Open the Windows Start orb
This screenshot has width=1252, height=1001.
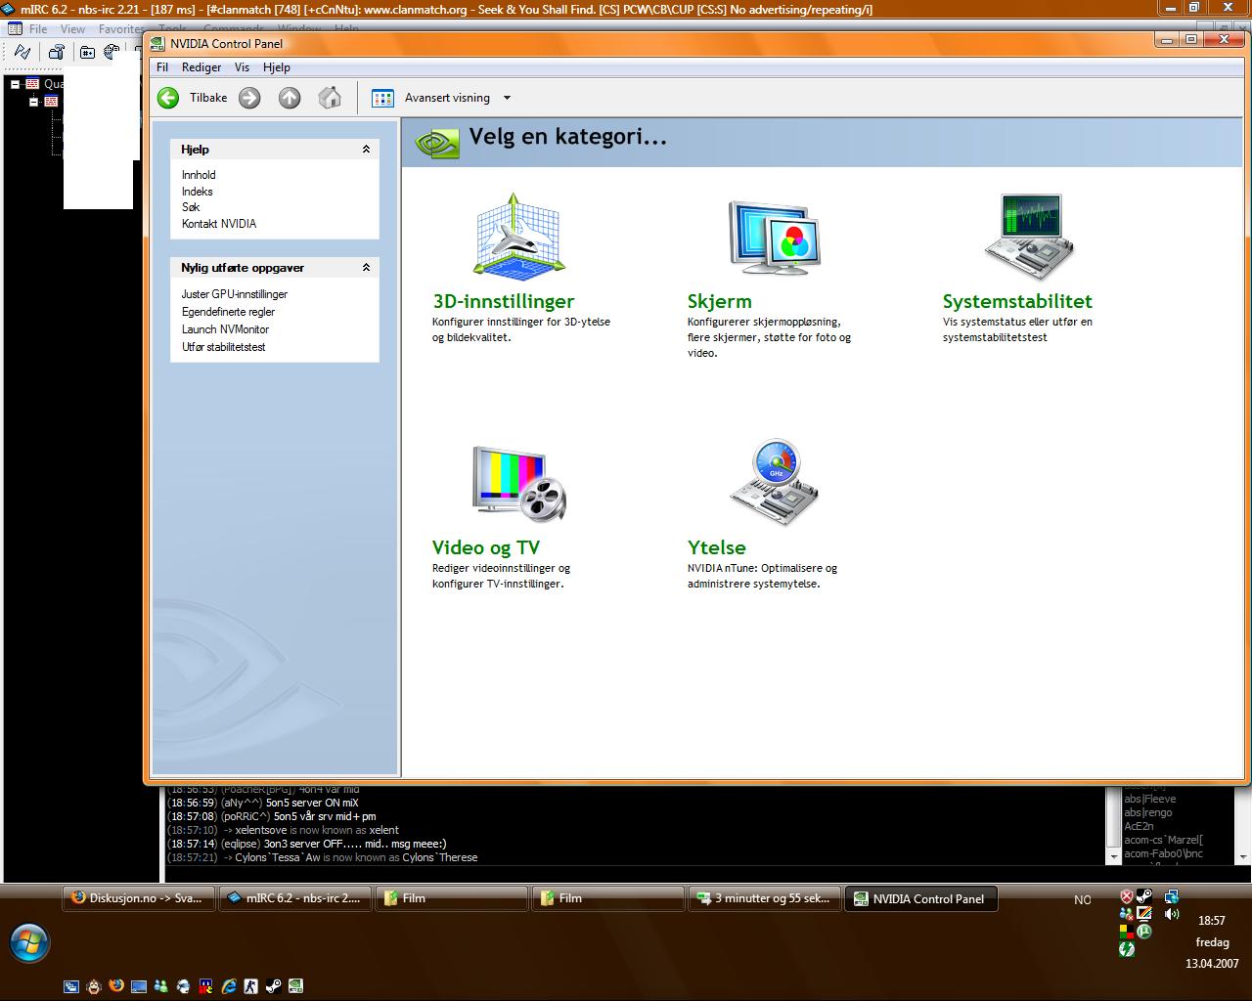click(29, 942)
